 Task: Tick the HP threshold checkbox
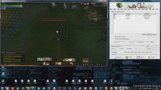coord(112,48)
